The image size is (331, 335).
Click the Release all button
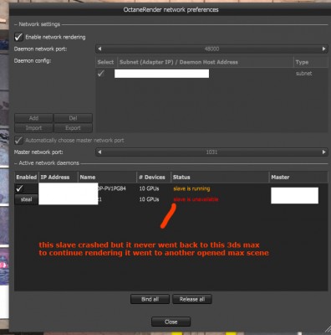click(x=192, y=299)
